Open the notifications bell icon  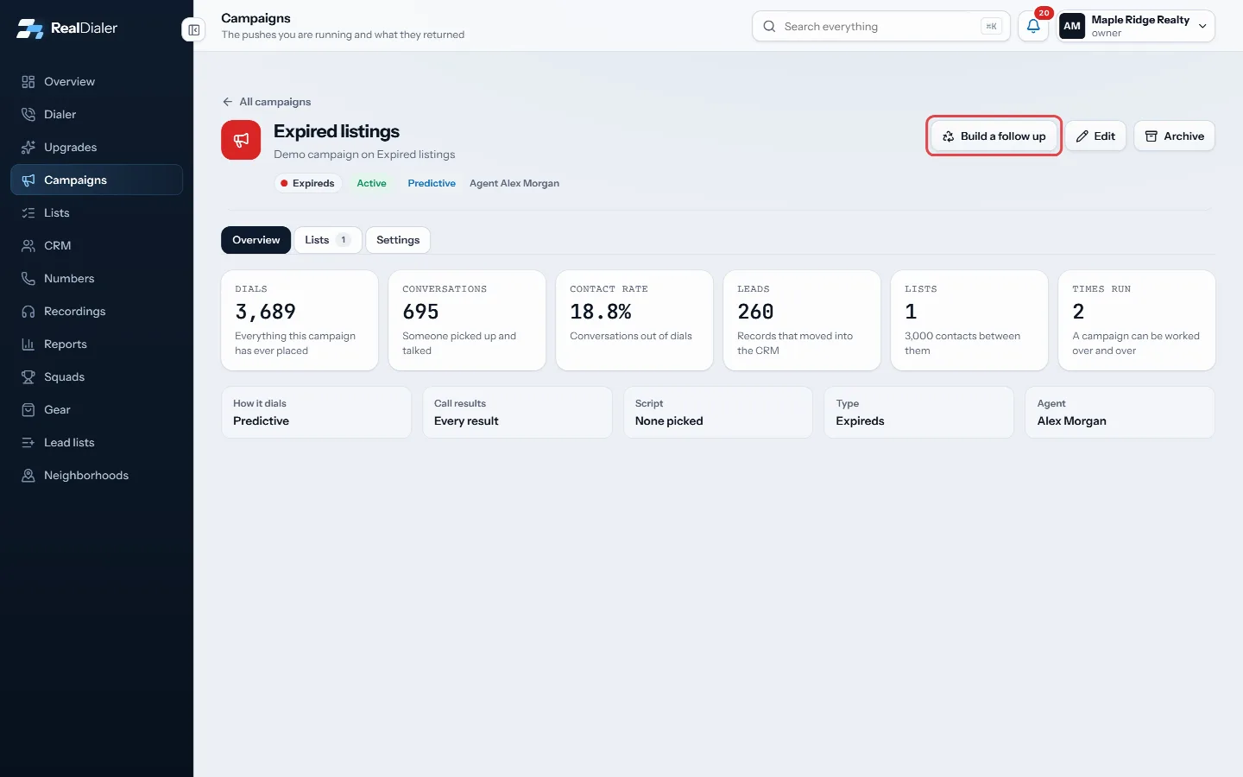pos(1033,26)
